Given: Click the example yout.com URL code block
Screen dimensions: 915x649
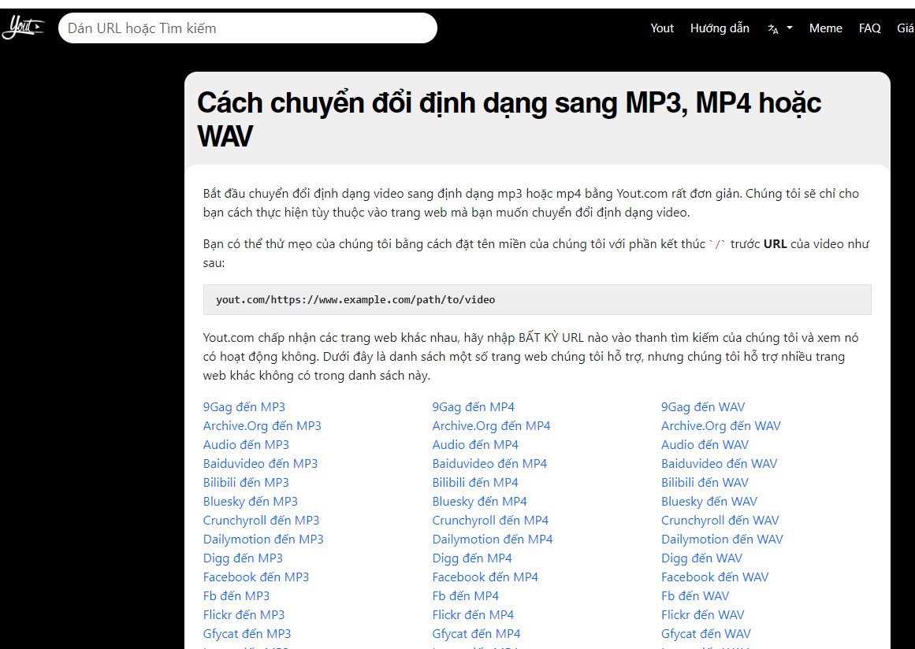Looking at the screenshot, I should [537, 300].
